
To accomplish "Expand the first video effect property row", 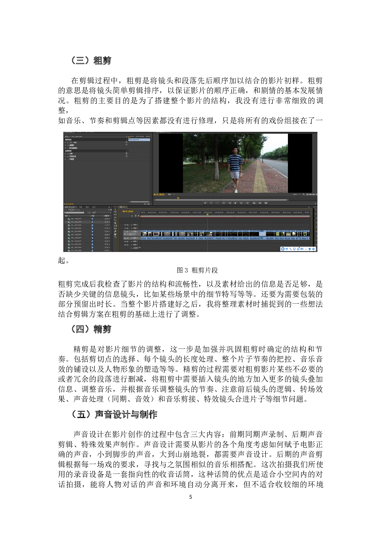I will click(x=65, y=143).
